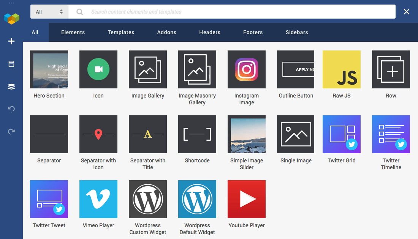Switch to the Headers tab
418x239 pixels.
pos(210,32)
